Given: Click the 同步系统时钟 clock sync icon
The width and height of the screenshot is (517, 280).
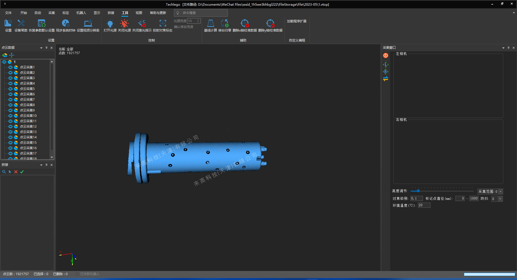Looking at the screenshot, I should [66, 24].
